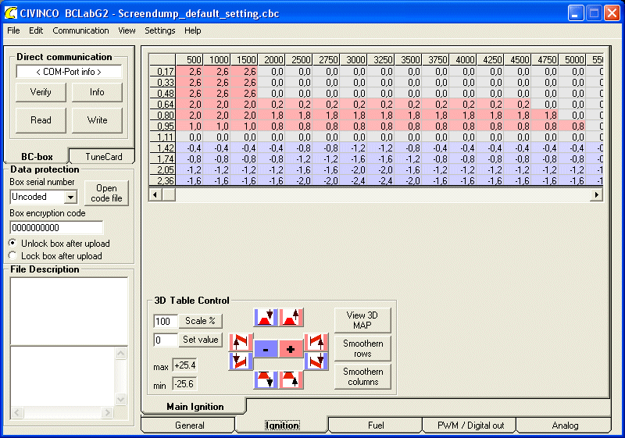Click red up-arrow tilt icon left of minus
Image resolution: width=625 pixels, height=438 pixels.
(241, 342)
